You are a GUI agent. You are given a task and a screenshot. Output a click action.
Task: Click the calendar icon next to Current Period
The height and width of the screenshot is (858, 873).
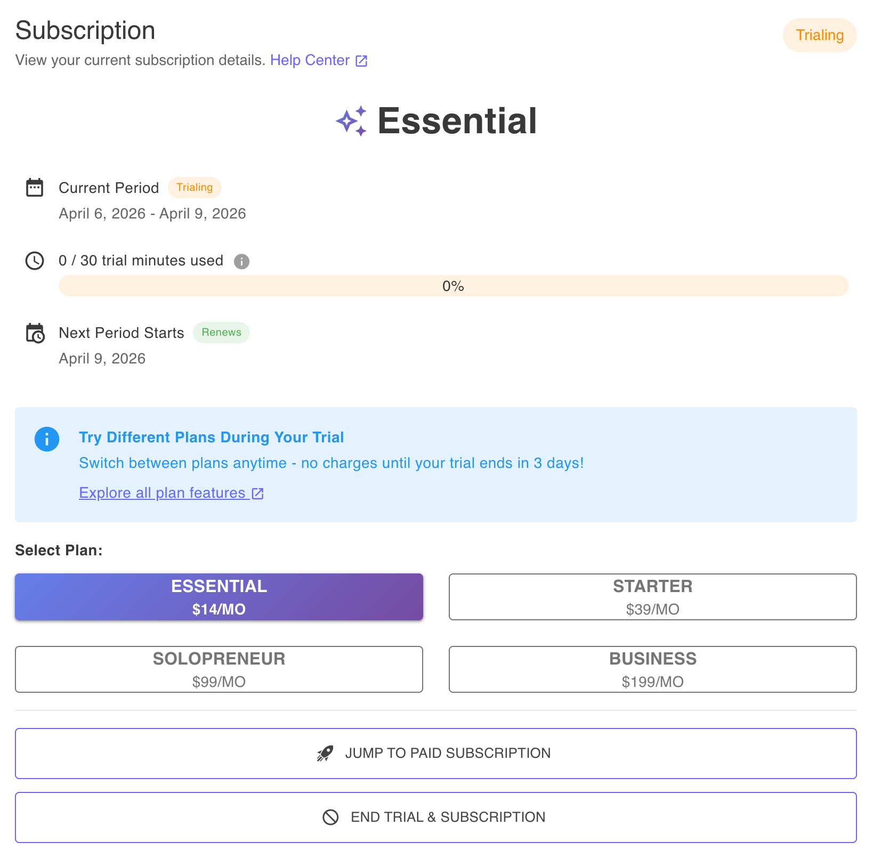pyautogui.click(x=35, y=188)
